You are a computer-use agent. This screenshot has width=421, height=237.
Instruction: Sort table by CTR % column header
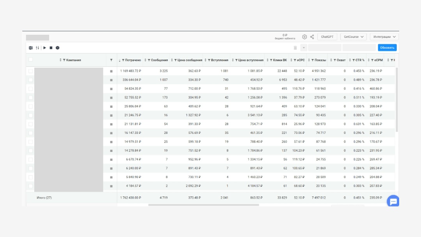360,60
